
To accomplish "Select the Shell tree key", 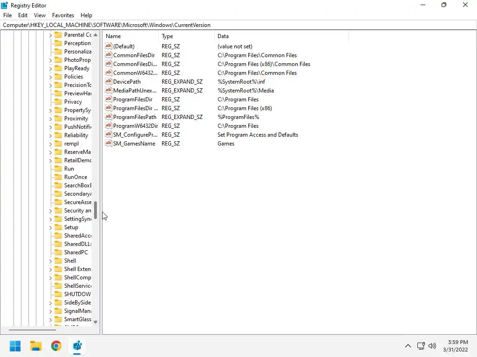I will pos(70,261).
